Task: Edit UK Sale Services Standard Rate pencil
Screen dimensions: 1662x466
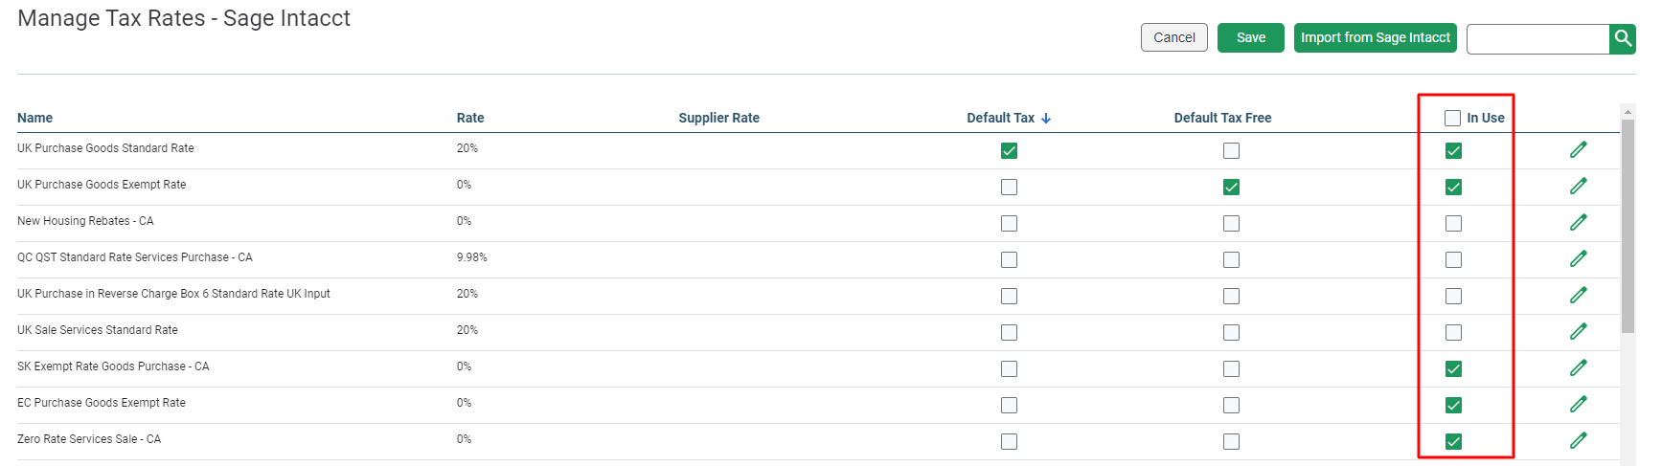Action: (1579, 331)
